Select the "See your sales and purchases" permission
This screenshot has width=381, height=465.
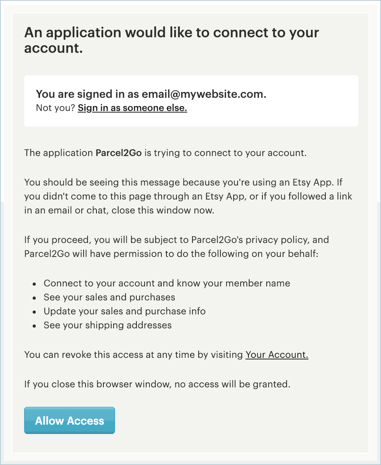click(x=109, y=297)
